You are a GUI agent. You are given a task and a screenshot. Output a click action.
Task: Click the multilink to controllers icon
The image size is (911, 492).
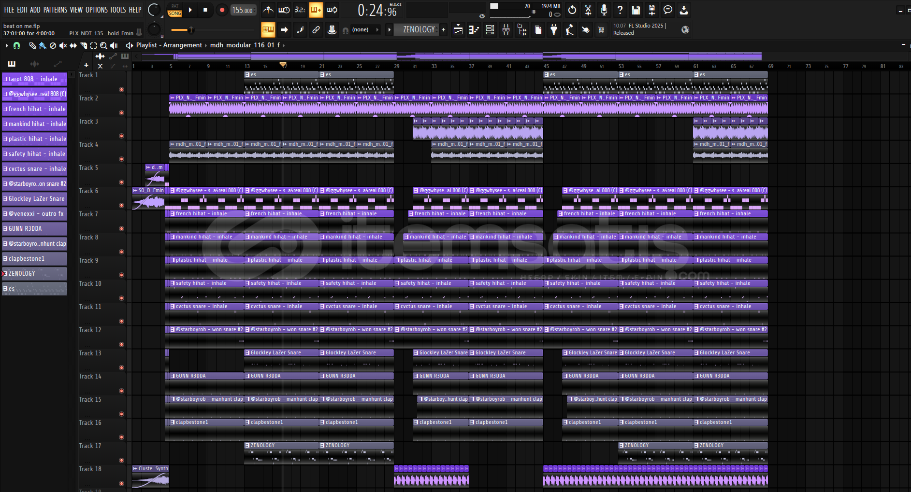(316, 29)
